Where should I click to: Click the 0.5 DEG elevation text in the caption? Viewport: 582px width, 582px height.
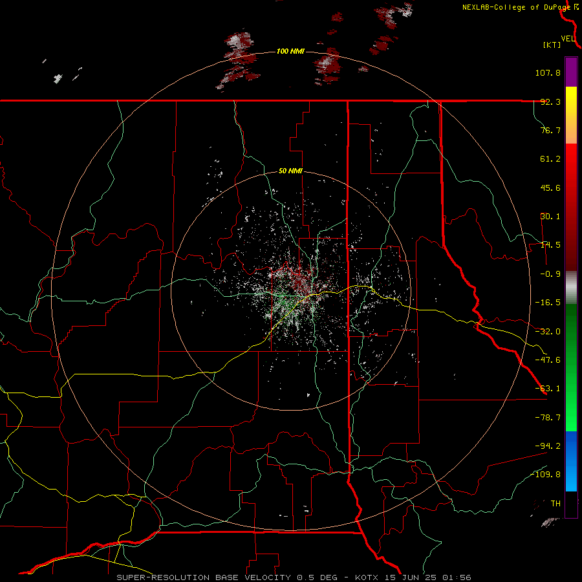[318, 577]
